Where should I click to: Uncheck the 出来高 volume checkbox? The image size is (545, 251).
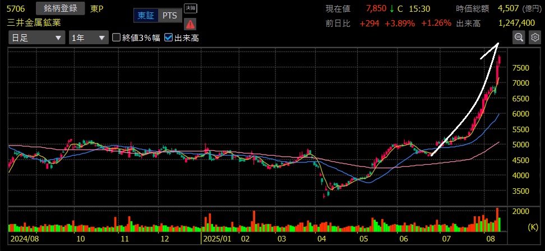point(169,38)
